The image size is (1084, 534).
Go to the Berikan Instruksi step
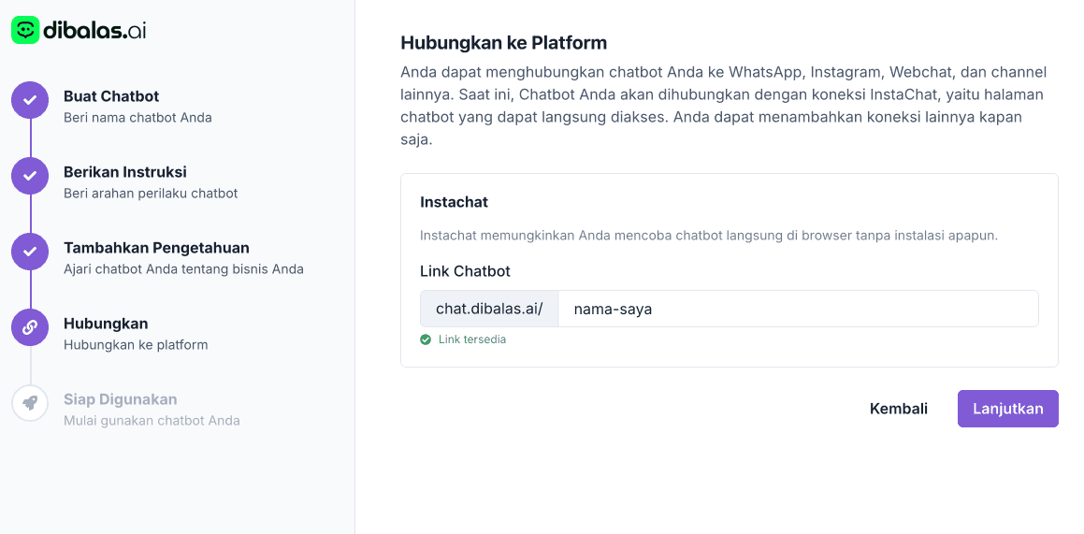(125, 172)
